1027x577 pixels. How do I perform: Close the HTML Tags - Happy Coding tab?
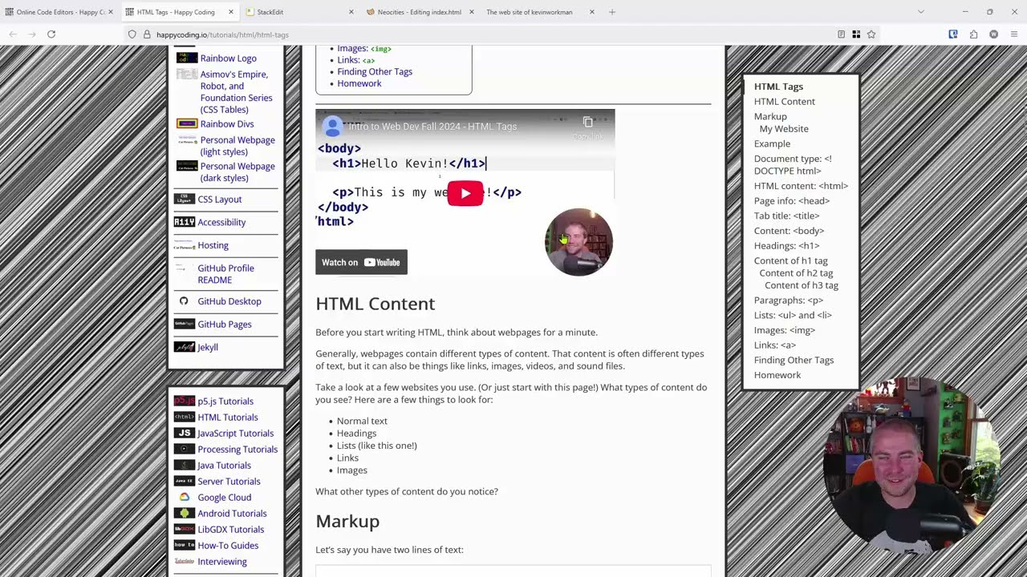231,12
